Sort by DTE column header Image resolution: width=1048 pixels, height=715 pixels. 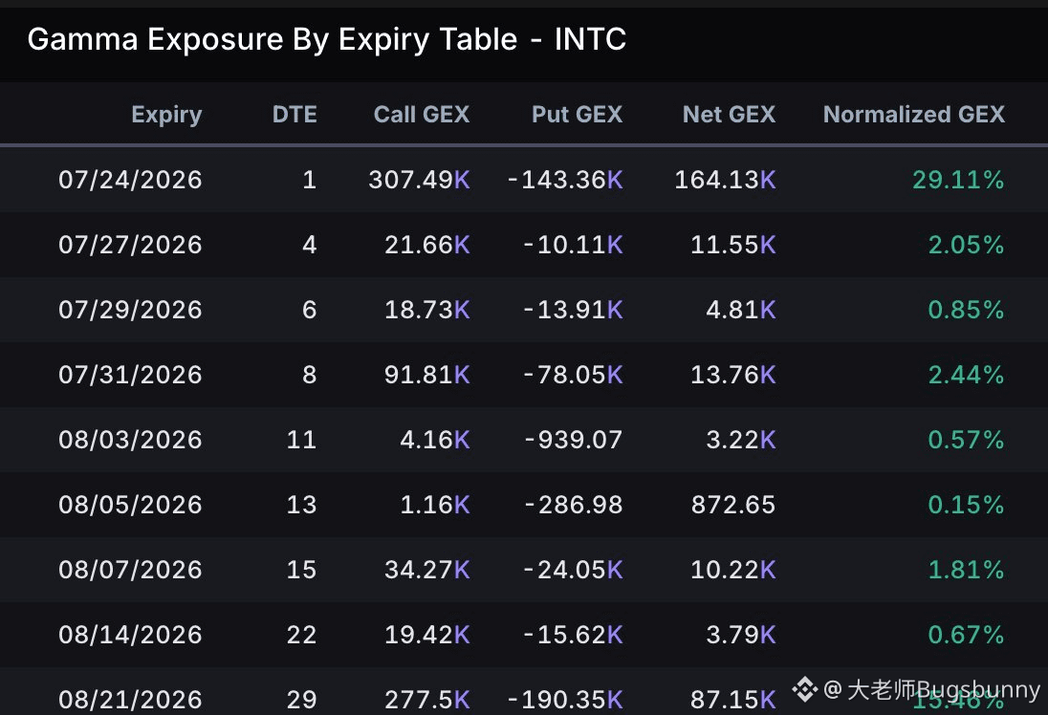tap(295, 115)
